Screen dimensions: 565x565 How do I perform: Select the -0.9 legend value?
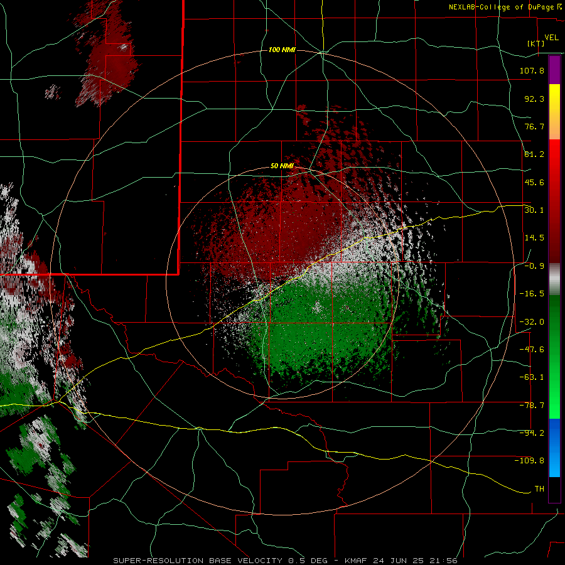(x=534, y=266)
